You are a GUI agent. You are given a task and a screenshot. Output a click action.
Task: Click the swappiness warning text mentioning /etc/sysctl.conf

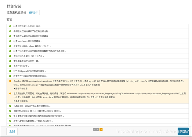99,83
